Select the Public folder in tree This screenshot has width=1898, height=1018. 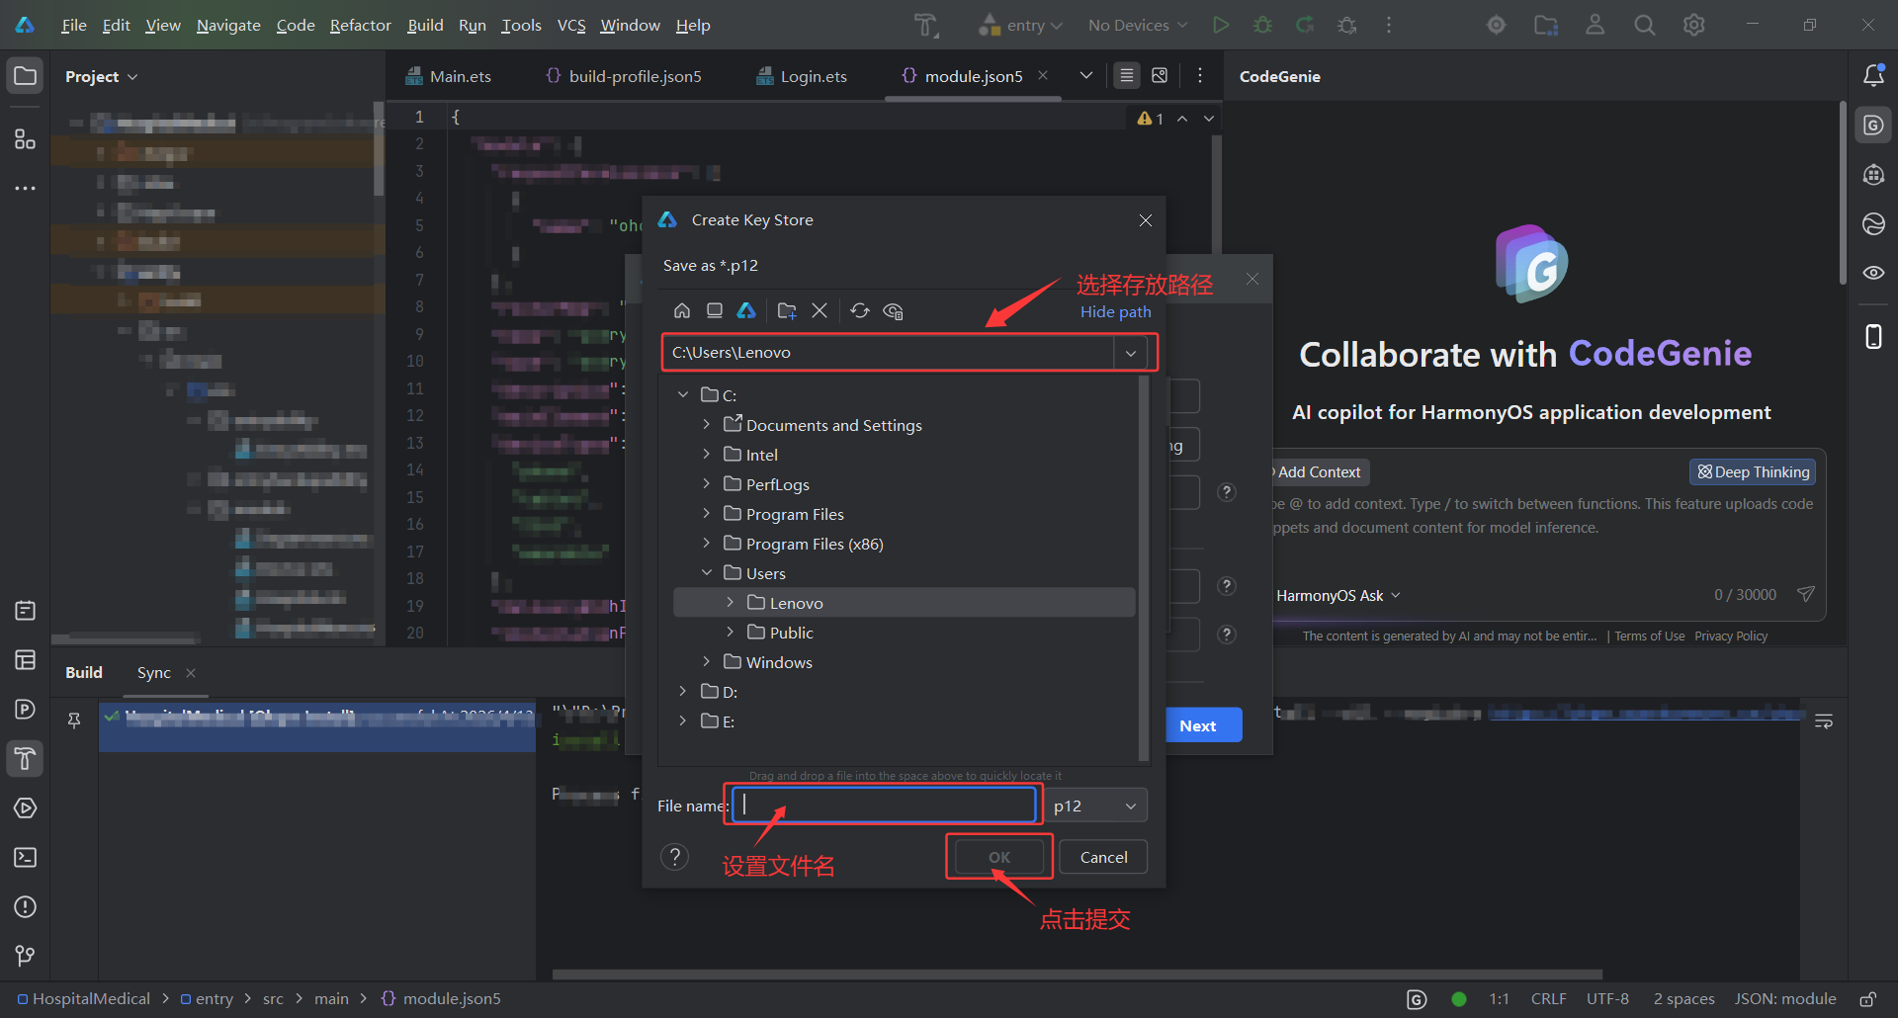click(x=791, y=633)
